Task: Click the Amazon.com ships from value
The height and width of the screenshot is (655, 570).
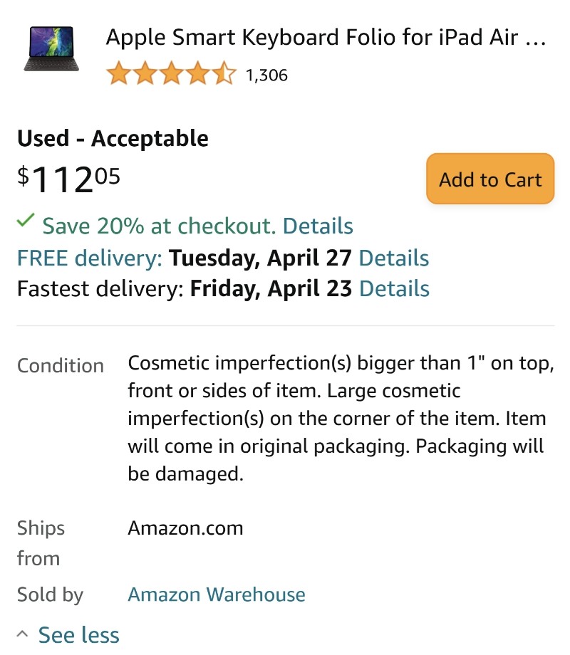Action: (x=185, y=528)
